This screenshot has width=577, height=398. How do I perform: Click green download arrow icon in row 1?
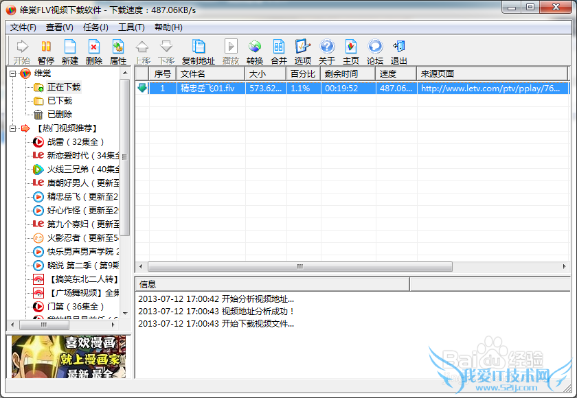[x=142, y=88]
